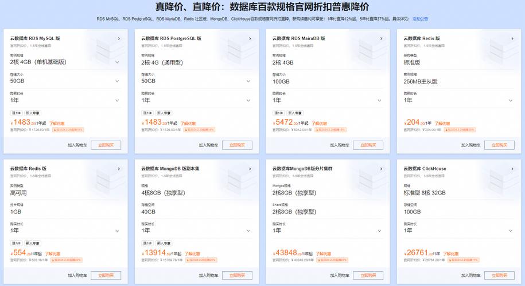This screenshot has width=525, height=286.
Task: Click 100GB MairaDB storage value
Action: (281, 81)
